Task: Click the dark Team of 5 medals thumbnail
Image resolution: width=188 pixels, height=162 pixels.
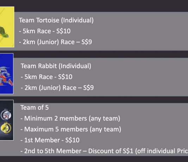Action: click(x=7, y=120)
